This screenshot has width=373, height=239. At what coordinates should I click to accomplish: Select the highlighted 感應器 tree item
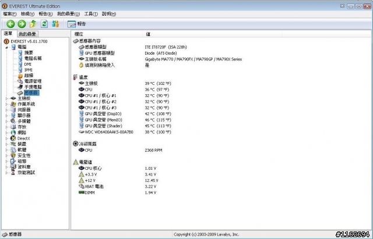(x=31, y=92)
